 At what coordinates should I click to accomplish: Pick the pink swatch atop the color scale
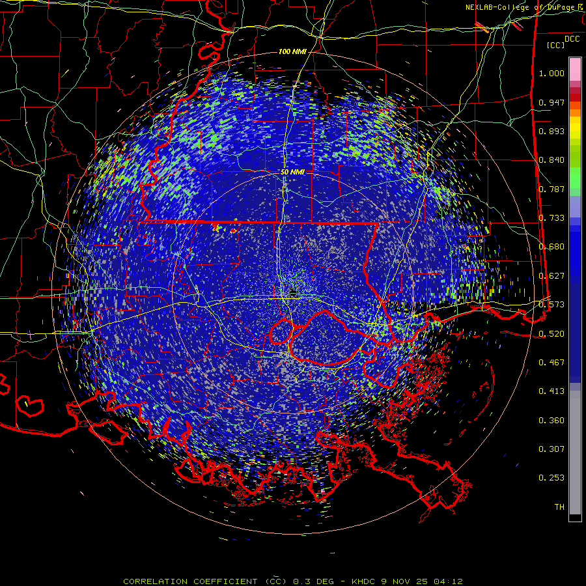point(575,70)
